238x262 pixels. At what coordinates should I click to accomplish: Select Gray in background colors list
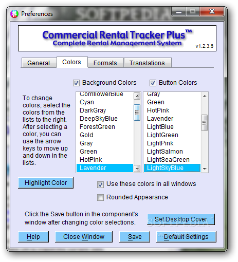pyautogui.click(x=105, y=143)
